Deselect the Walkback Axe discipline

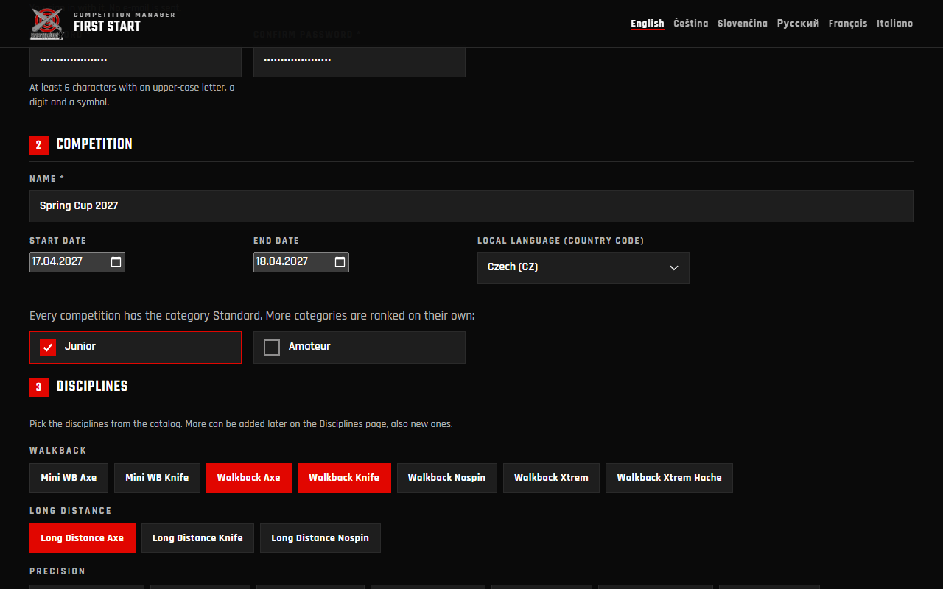coord(249,478)
